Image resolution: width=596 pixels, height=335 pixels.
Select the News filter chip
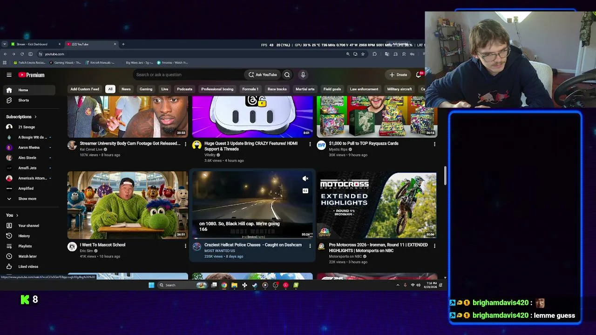126,89
